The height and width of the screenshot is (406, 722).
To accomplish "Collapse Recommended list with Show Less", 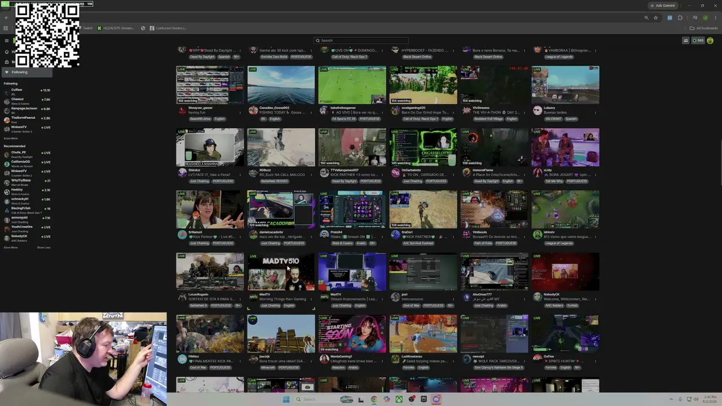I will click(x=43, y=248).
